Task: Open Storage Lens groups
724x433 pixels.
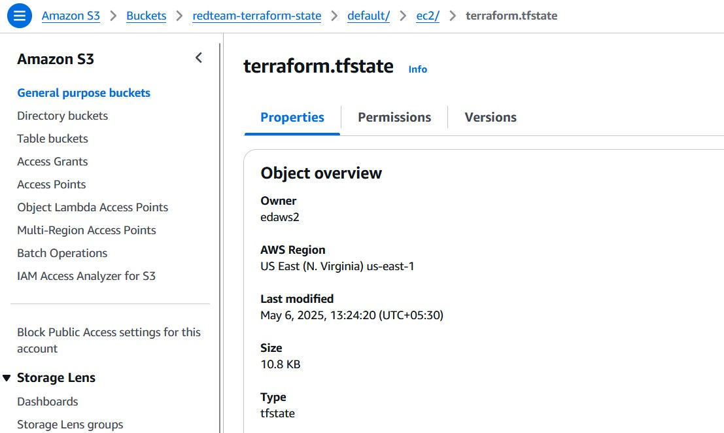Action: coord(70,424)
